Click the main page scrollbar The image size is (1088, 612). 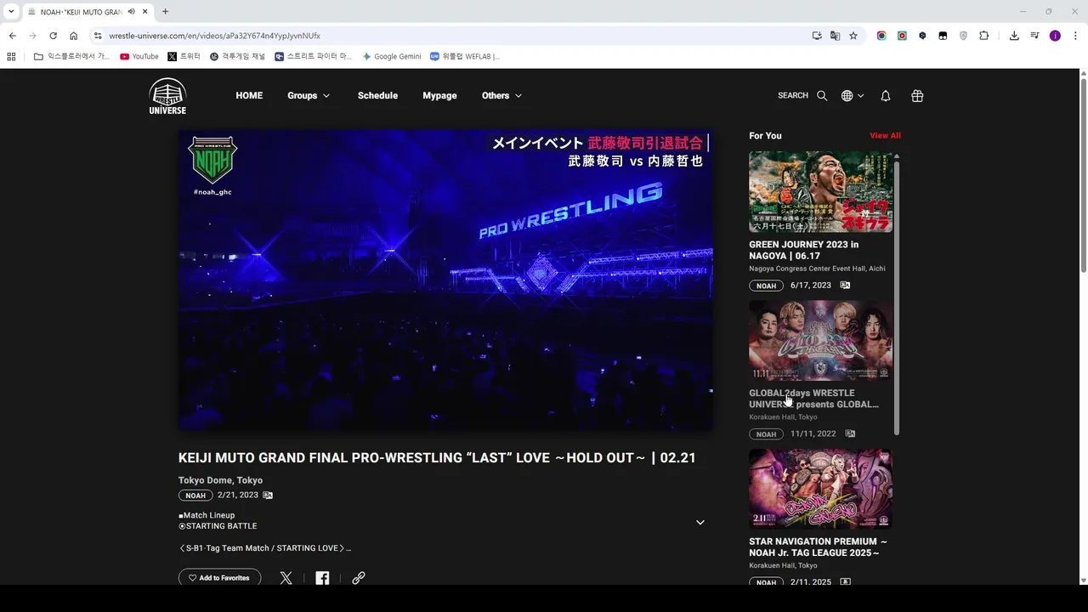[x=1083, y=174]
